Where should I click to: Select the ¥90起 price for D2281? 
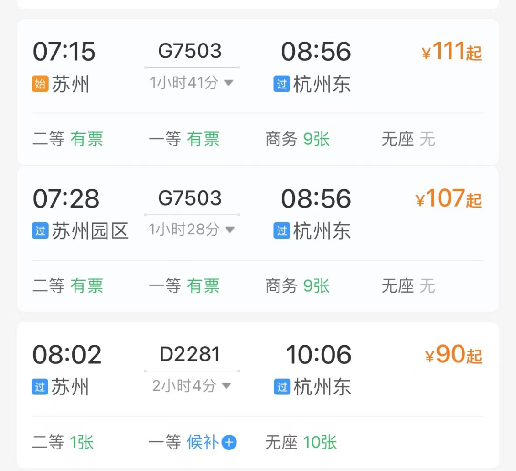point(453,355)
